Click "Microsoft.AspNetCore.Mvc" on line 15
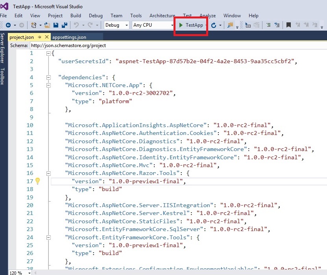 pyautogui.click(x=109, y=165)
